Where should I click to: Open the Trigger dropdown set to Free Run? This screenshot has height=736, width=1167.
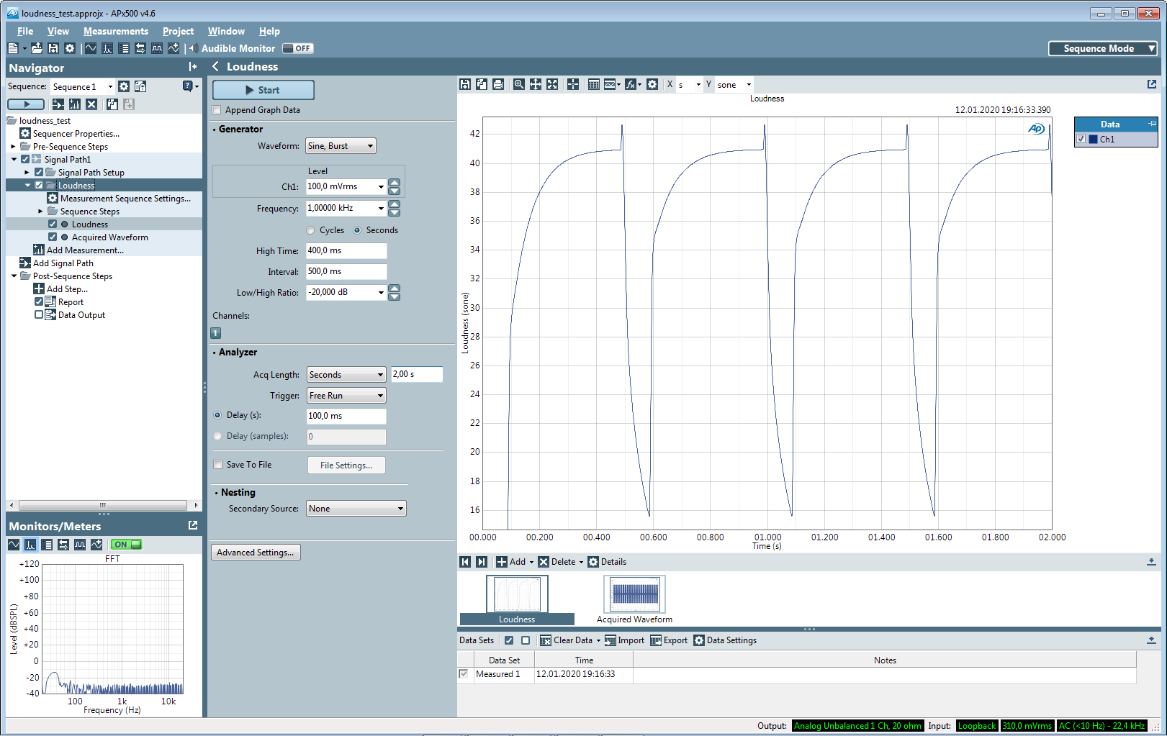pos(346,395)
